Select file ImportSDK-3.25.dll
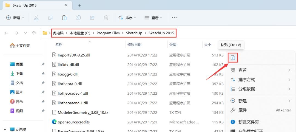 pos(74,55)
